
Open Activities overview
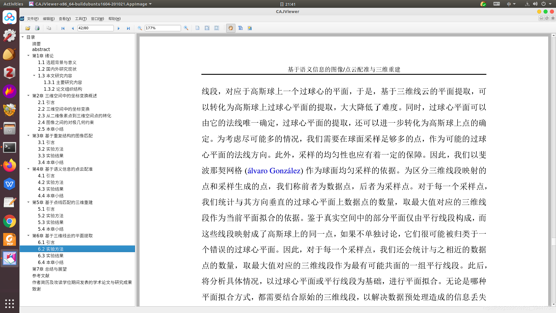point(13,4)
